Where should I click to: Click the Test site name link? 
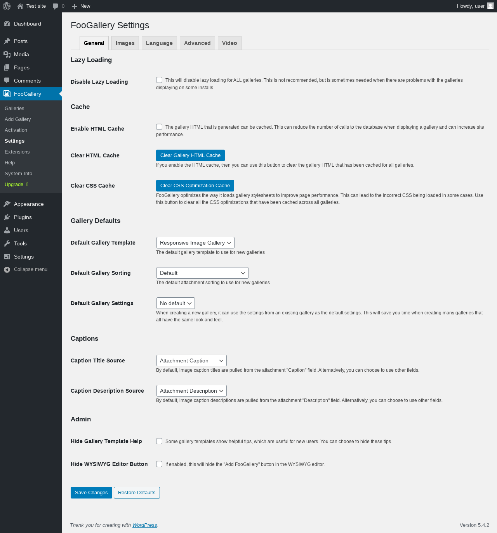(x=36, y=6)
